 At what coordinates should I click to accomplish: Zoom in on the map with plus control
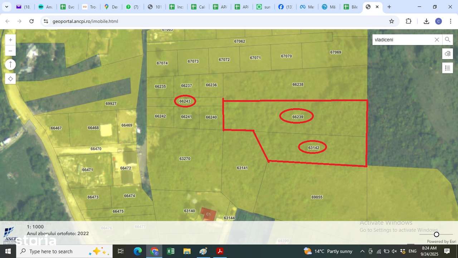pos(10,39)
